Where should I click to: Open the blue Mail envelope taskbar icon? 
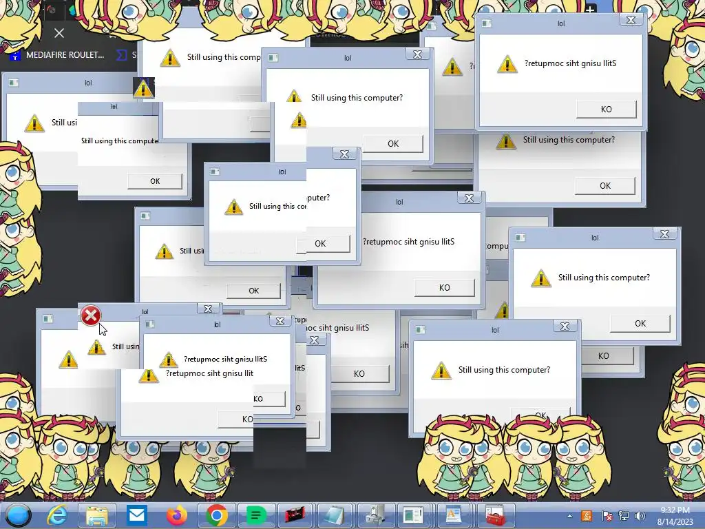137,515
